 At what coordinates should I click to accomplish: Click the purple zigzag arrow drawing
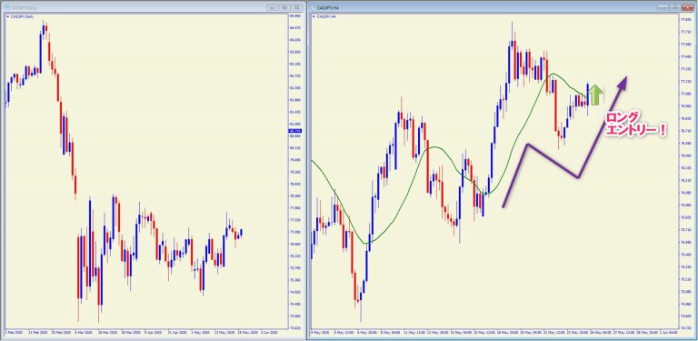pos(565,142)
